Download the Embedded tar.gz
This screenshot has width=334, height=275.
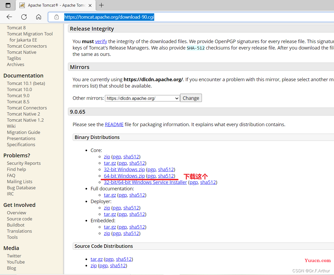coord(110,227)
